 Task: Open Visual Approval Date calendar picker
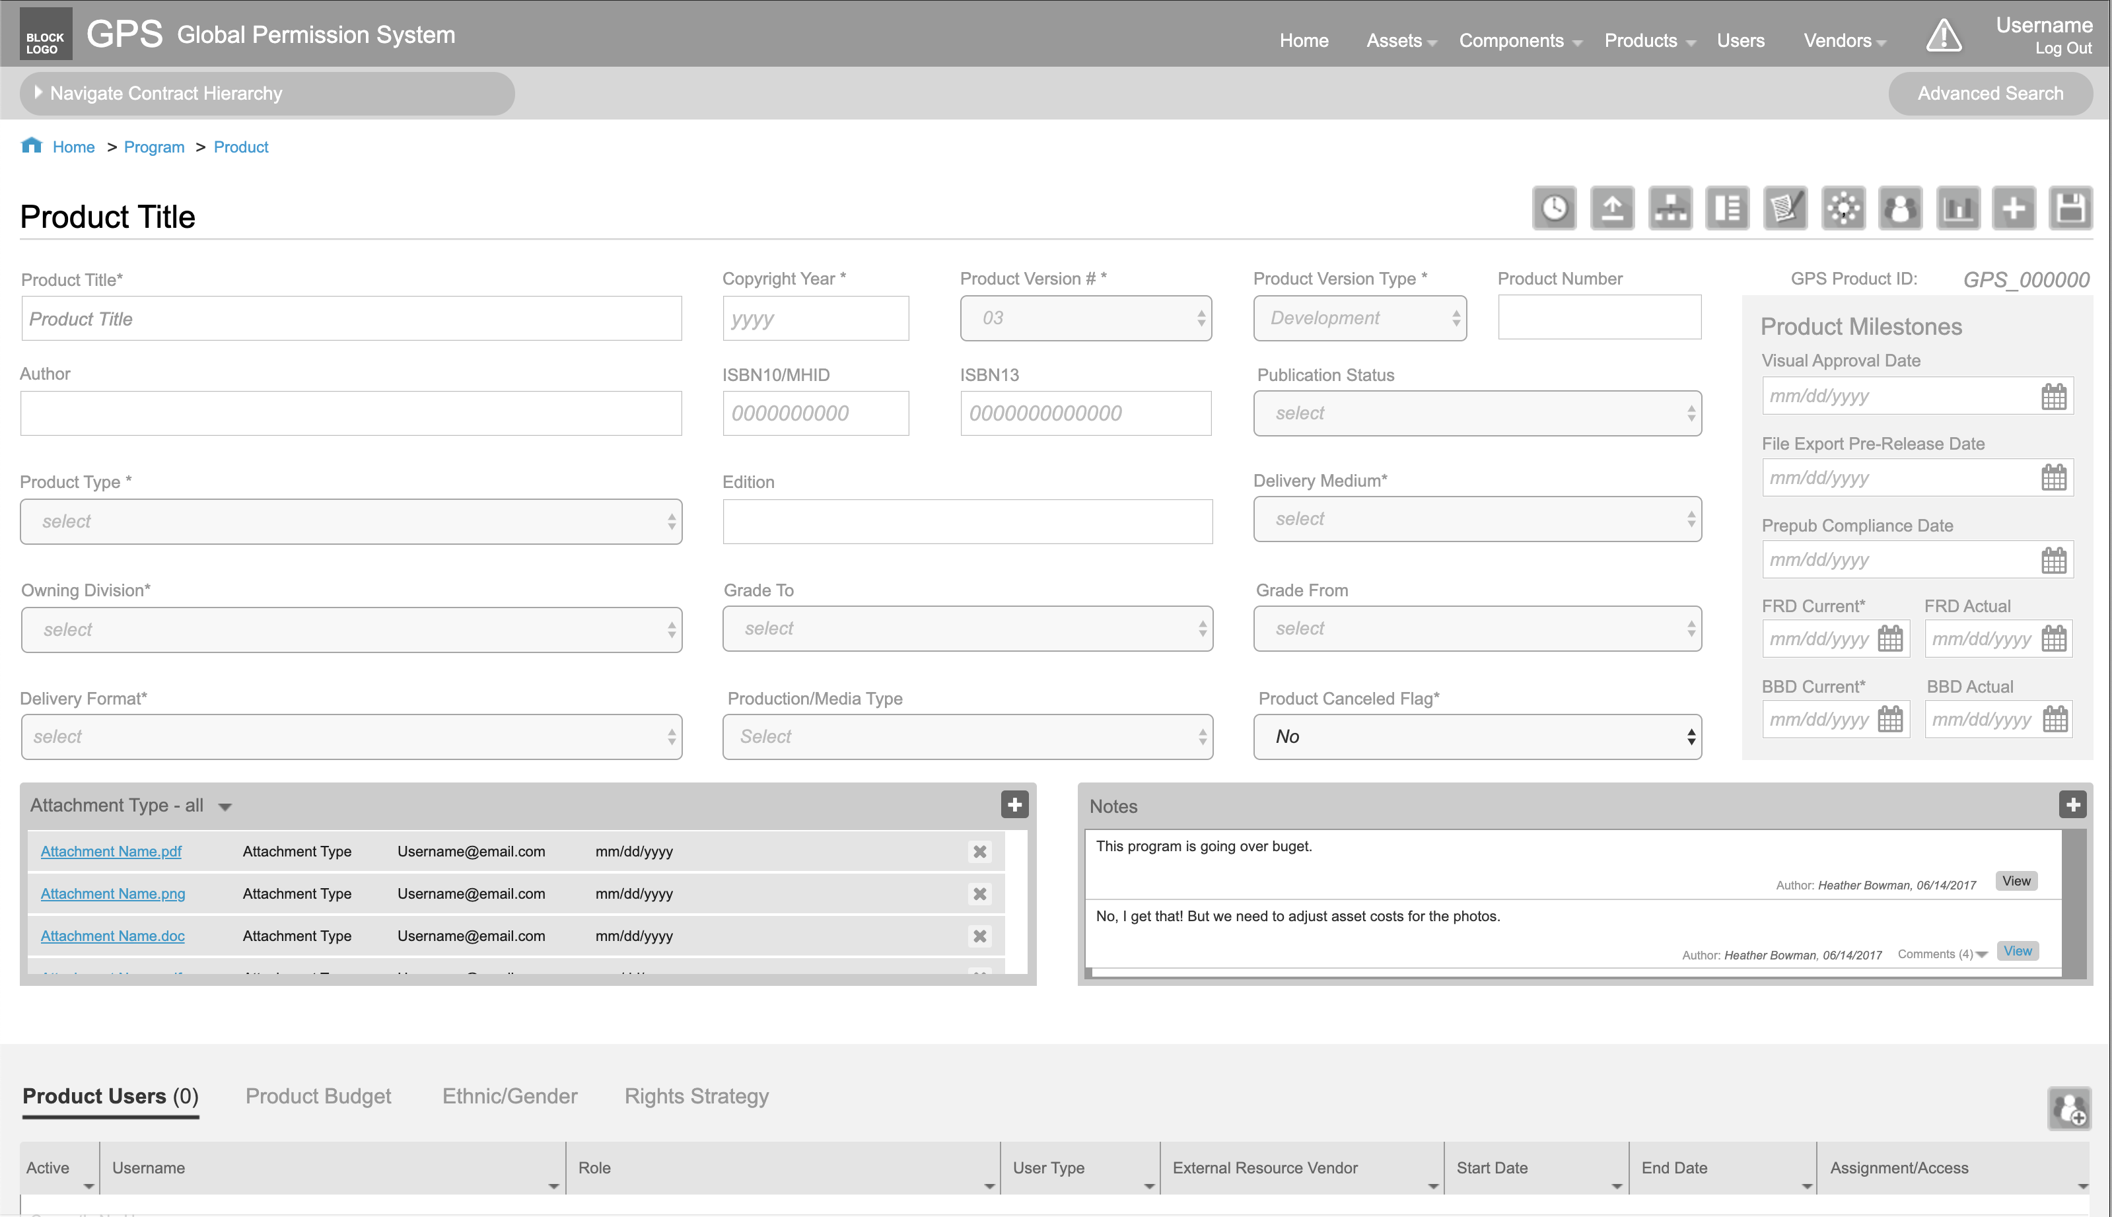[x=2053, y=396]
